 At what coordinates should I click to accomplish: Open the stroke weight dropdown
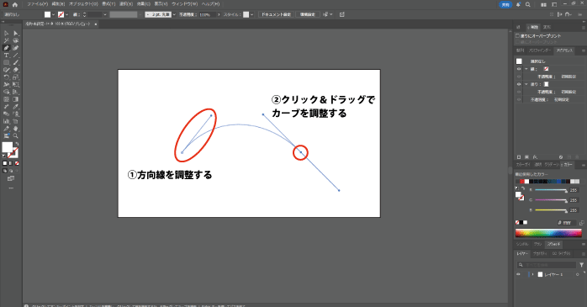105,14
